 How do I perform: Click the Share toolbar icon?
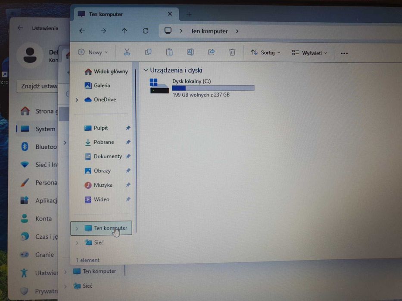(x=211, y=52)
